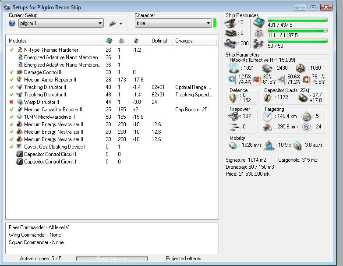
Task: Sort by the Charges column header
Action: [194, 41]
